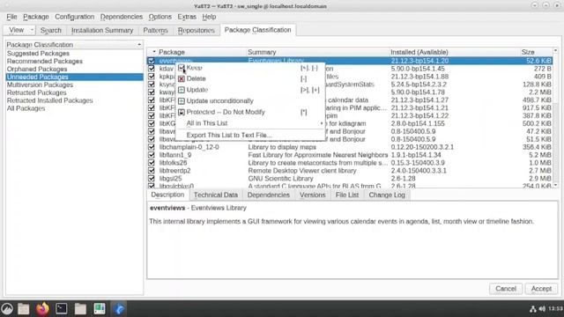Select Multiversion Packages in the list
This screenshot has width=564, height=317.
click(x=40, y=85)
